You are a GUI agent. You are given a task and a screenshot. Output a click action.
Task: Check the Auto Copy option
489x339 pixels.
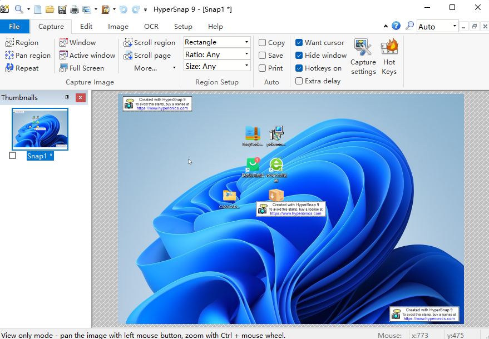263,43
